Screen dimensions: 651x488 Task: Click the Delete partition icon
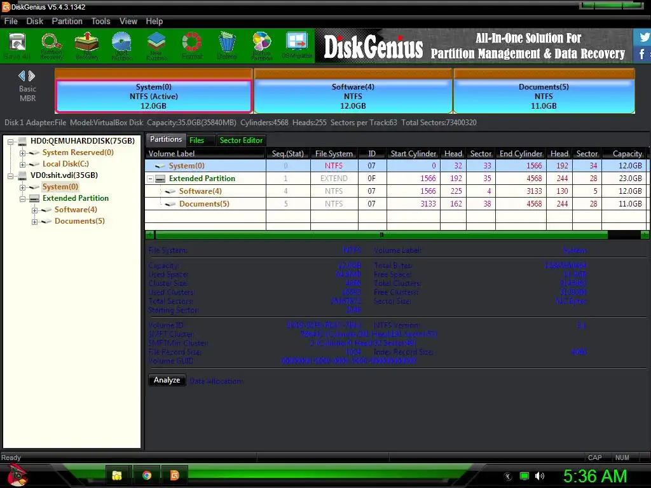click(x=227, y=46)
